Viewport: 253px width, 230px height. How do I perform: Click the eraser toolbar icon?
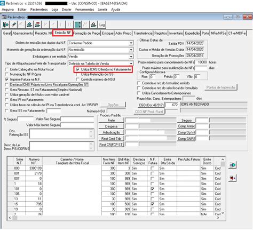[13, 25]
